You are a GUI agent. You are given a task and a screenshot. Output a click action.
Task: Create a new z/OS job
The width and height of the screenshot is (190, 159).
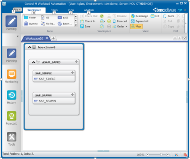point(63,18)
